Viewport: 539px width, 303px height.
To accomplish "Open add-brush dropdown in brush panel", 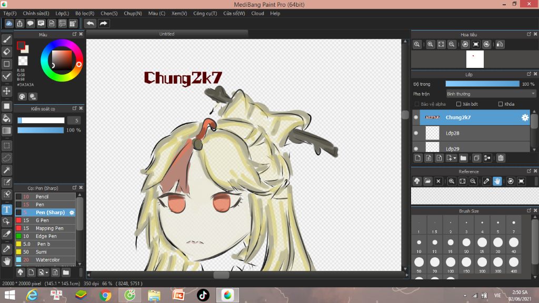I will tap(47, 273).
